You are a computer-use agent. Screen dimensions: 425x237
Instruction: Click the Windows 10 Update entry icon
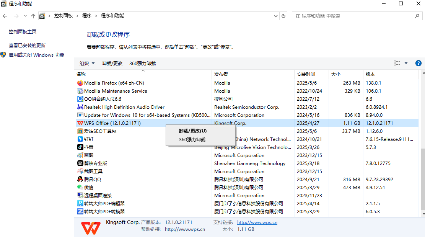(x=80, y=115)
